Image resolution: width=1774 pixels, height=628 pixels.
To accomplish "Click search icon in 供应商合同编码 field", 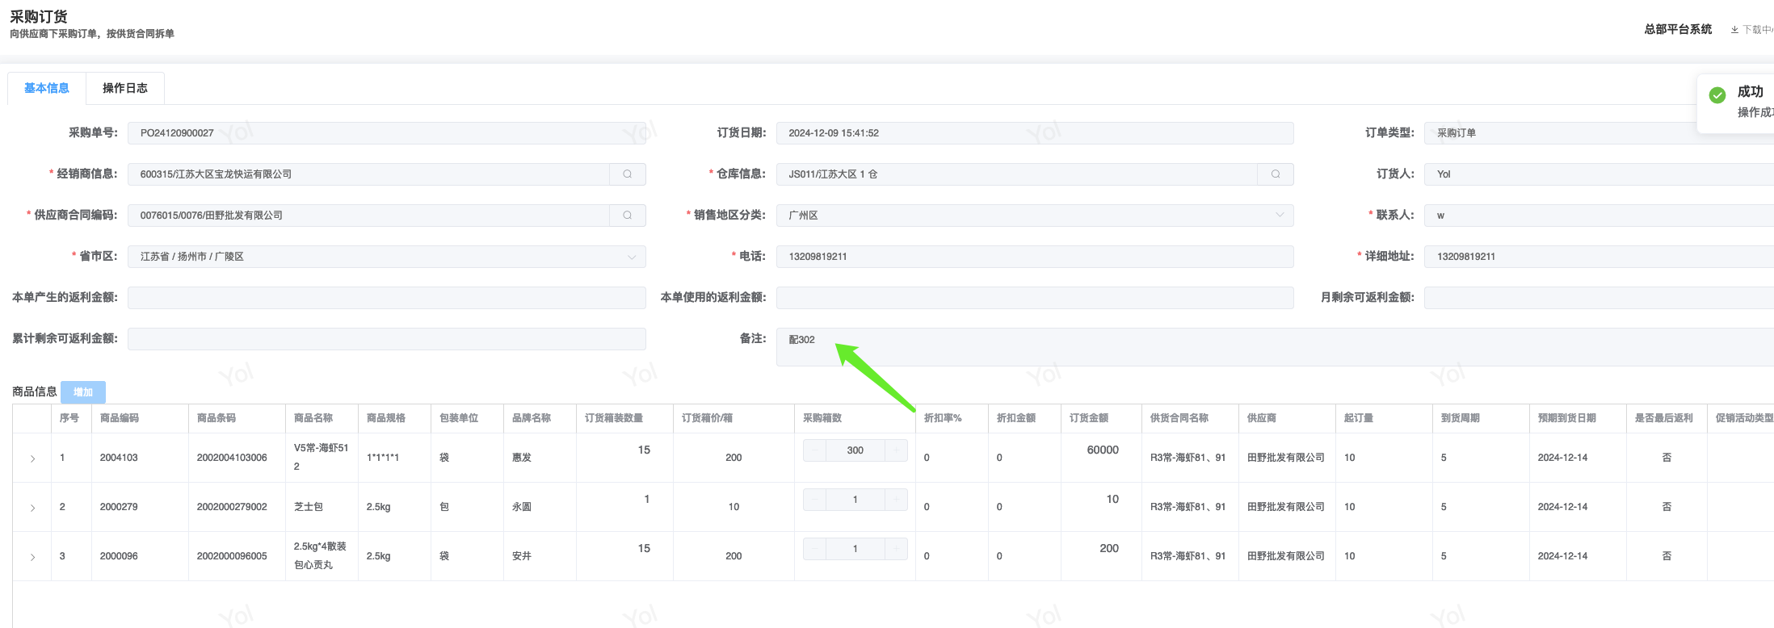I will [627, 216].
